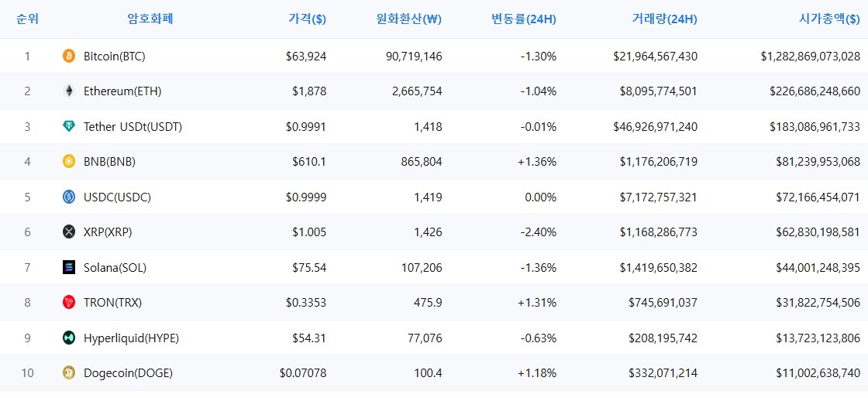Click BNB 24H change +1.36%

point(537,162)
